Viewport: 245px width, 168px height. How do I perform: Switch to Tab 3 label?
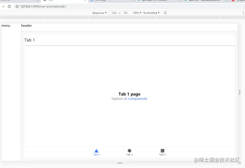pos(162,154)
